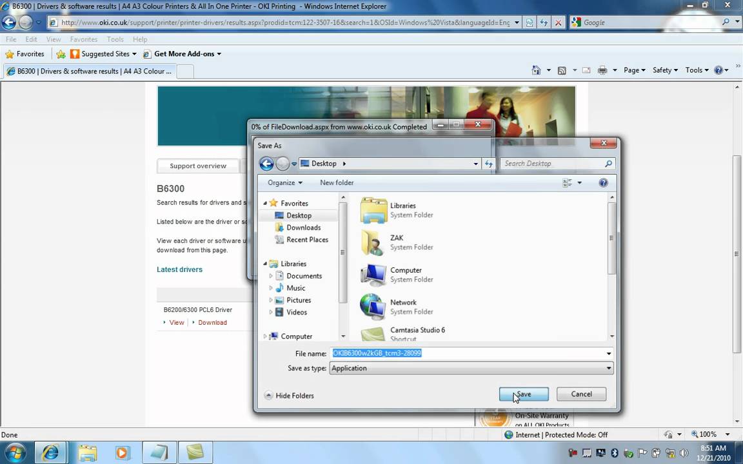This screenshot has height=464, width=743.
Task: Click the change your view icon
Action: [x=567, y=183]
